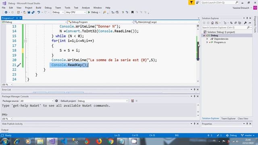Toggle bookmark icon in toolbar
The image size is (258, 145).
coord(132,12)
